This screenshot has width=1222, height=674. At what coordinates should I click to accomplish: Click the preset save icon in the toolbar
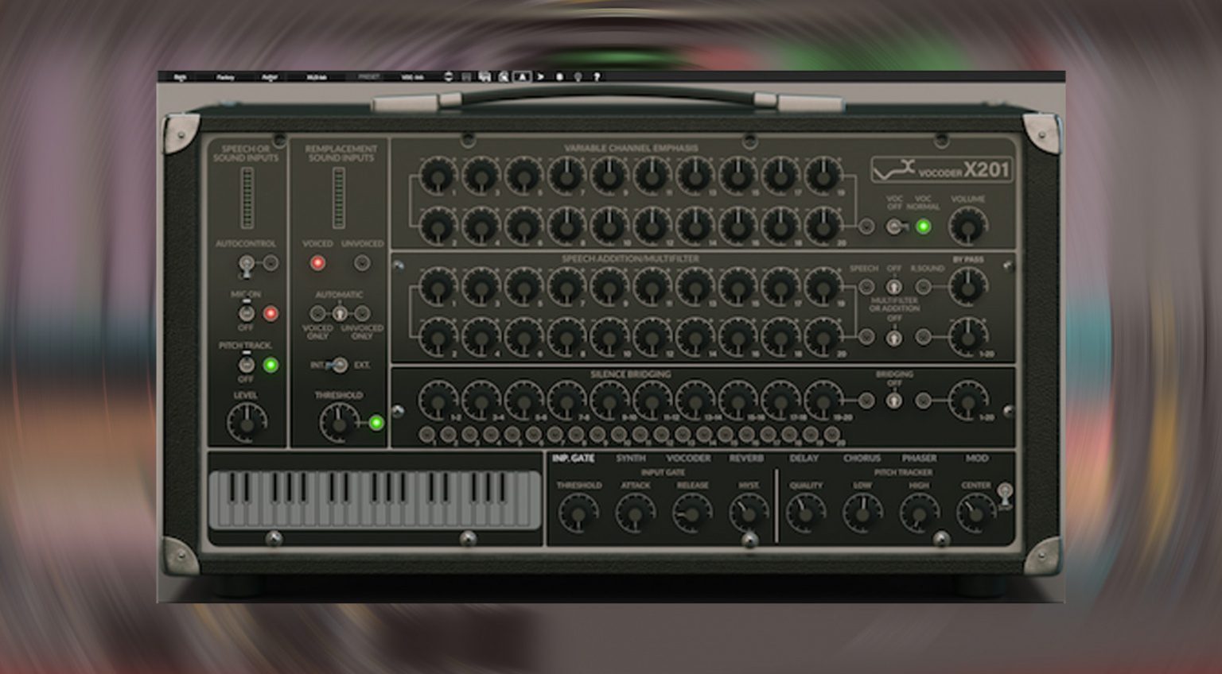pyautogui.click(x=468, y=77)
